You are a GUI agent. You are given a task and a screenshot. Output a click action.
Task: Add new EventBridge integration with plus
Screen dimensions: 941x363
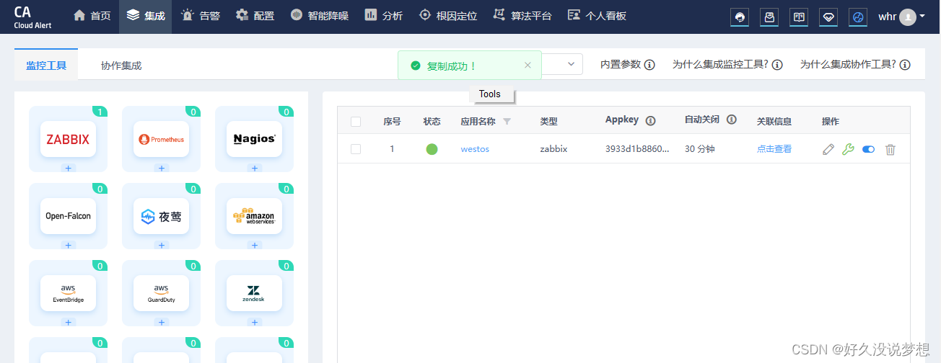coord(69,322)
